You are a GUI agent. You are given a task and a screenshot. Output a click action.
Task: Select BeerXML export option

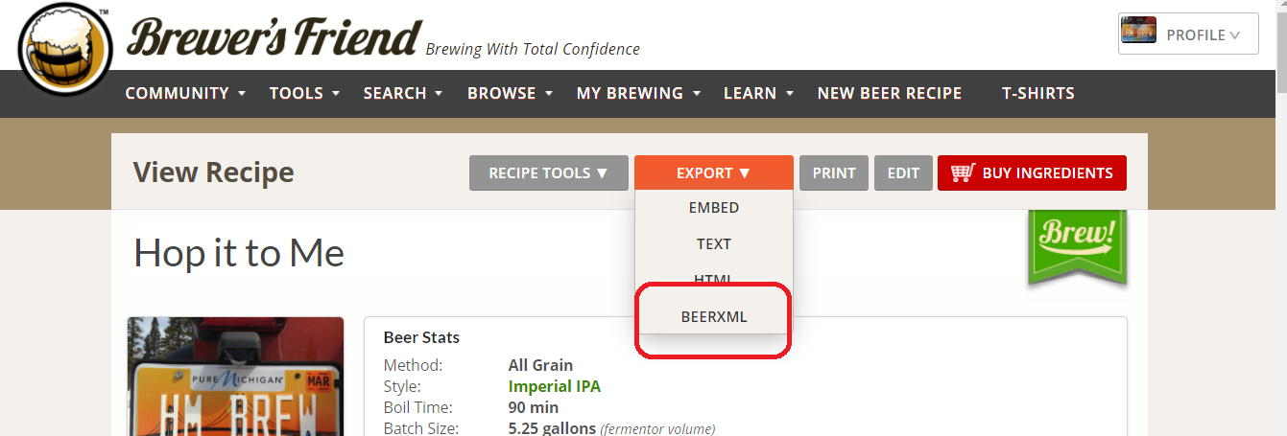(713, 317)
